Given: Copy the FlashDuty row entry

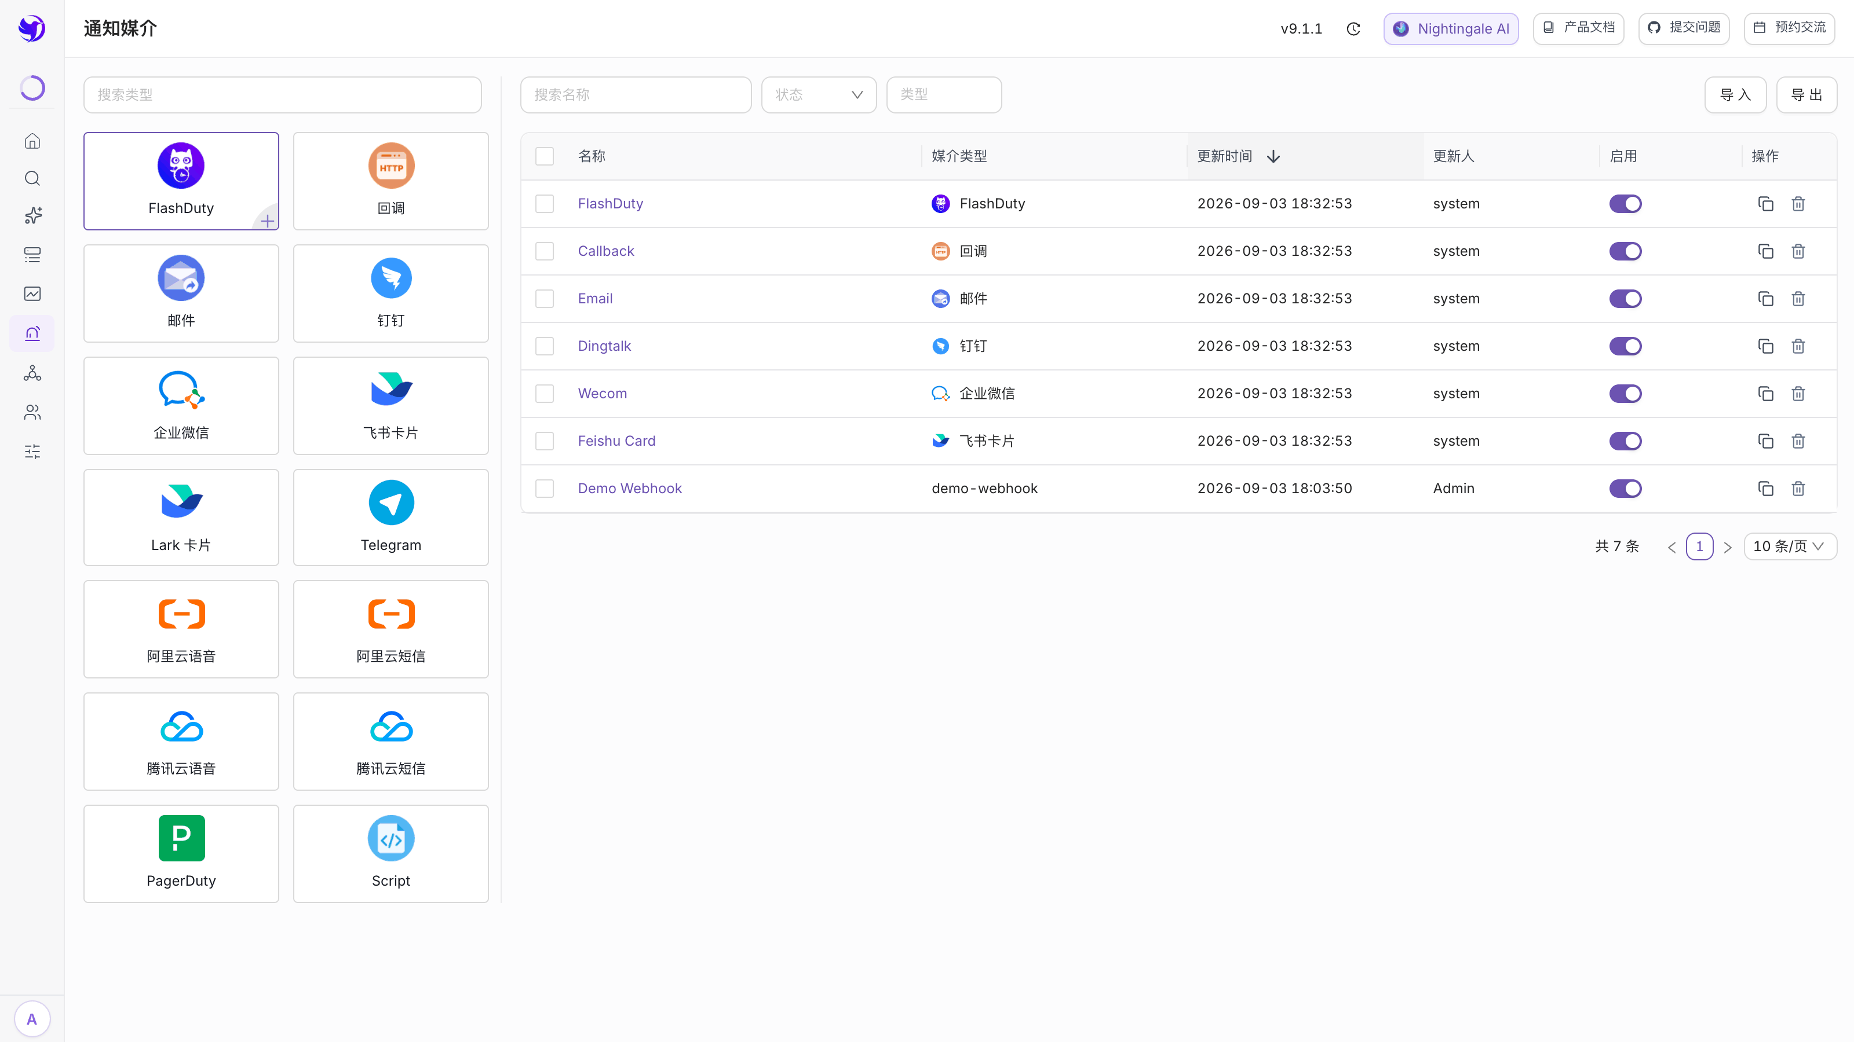Looking at the screenshot, I should coord(1765,204).
